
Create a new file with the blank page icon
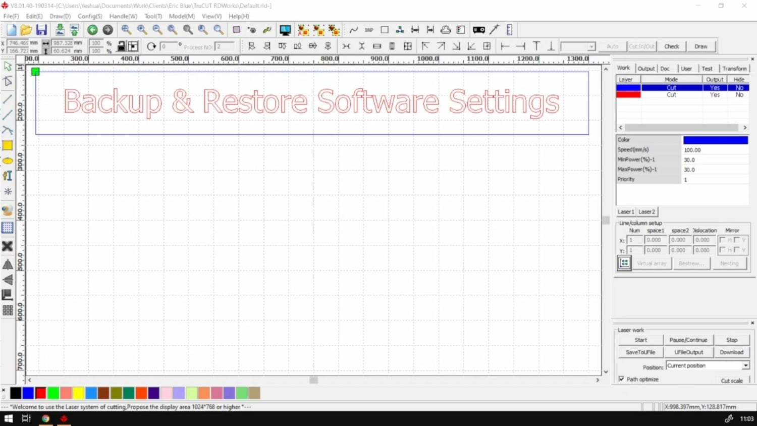[x=11, y=30]
